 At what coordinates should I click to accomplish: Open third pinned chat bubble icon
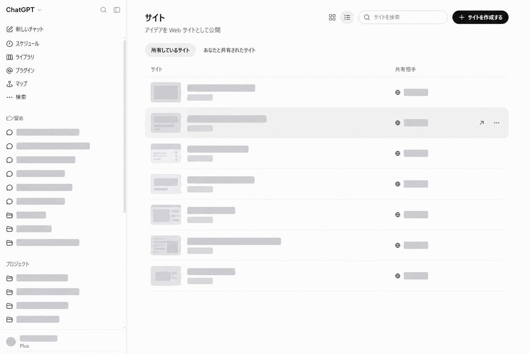[10, 160]
